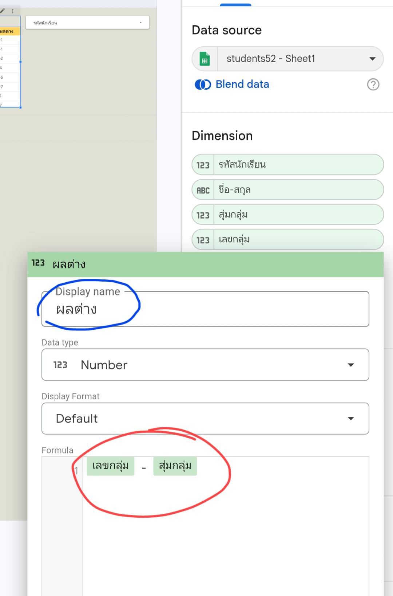This screenshot has width=393, height=596.
Task: Click the Blend data overlapping circles icon
Action: (x=203, y=85)
